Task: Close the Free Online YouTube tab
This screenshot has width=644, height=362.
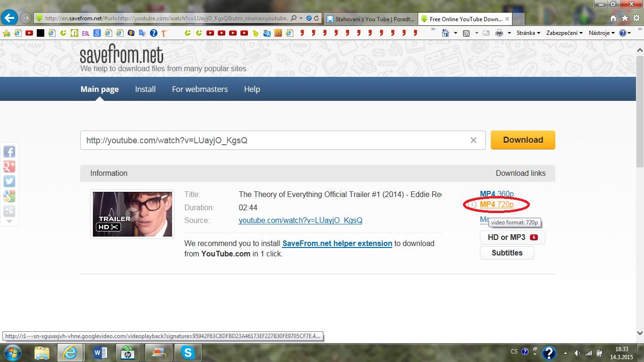Action: (x=507, y=19)
